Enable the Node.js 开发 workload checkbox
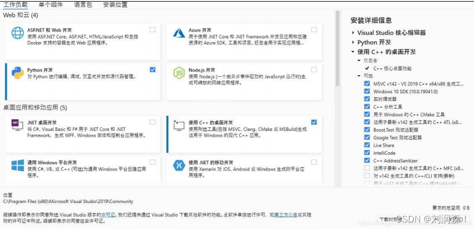 314,70
